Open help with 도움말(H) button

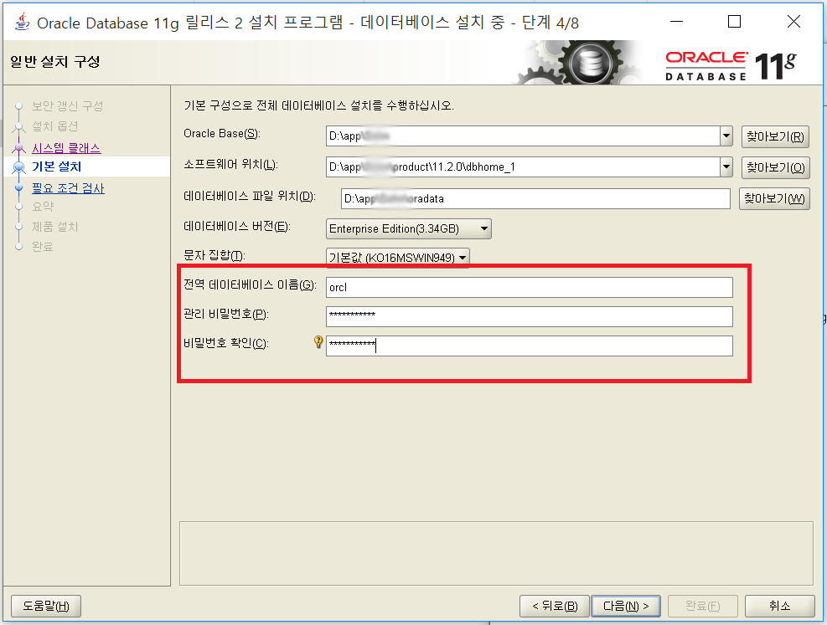pyautogui.click(x=46, y=606)
